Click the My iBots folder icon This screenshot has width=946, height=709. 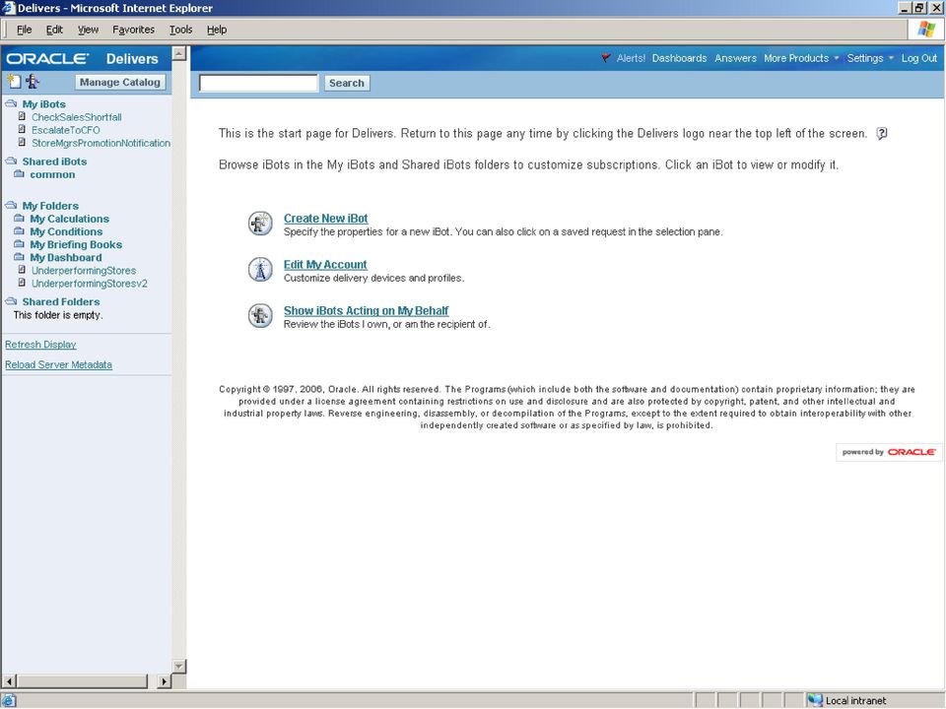point(11,103)
